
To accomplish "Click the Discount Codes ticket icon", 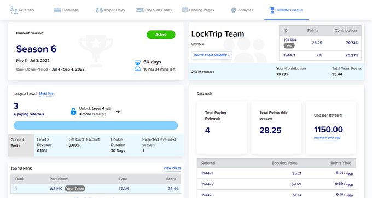I will click(x=139, y=10).
